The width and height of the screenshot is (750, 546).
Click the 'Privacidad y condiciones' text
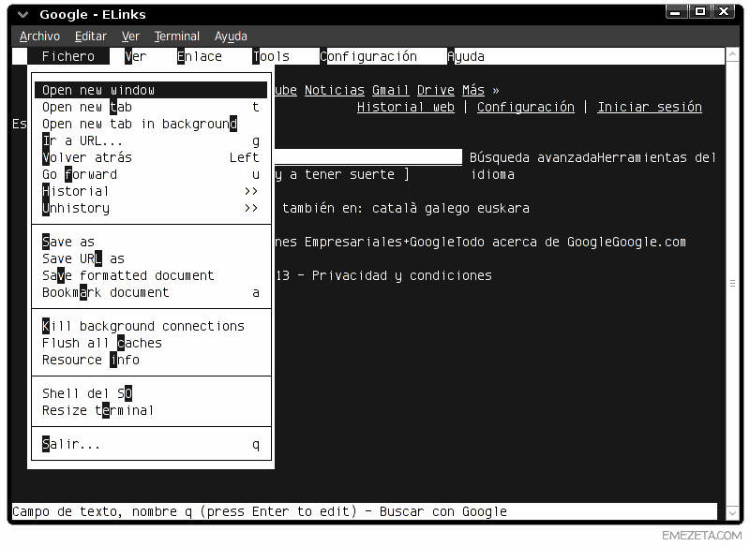(x=402, y=275)
